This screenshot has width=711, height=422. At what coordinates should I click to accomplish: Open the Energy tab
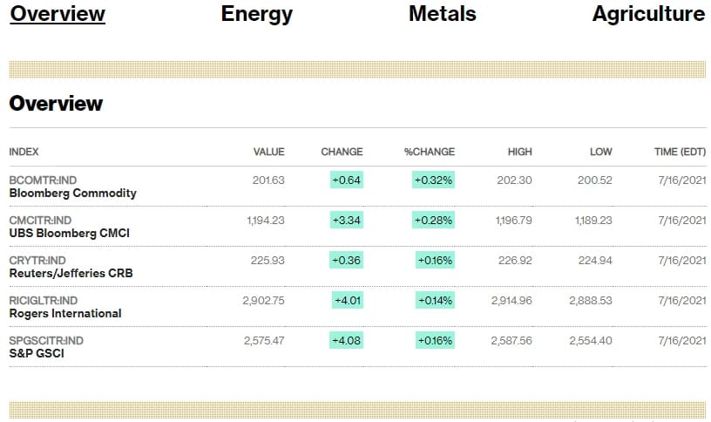point(257,14)
